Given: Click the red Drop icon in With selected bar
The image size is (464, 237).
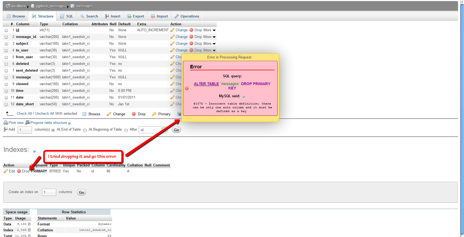Looking at the screenshot, I should pyautogui.click(x=134, y=114).
